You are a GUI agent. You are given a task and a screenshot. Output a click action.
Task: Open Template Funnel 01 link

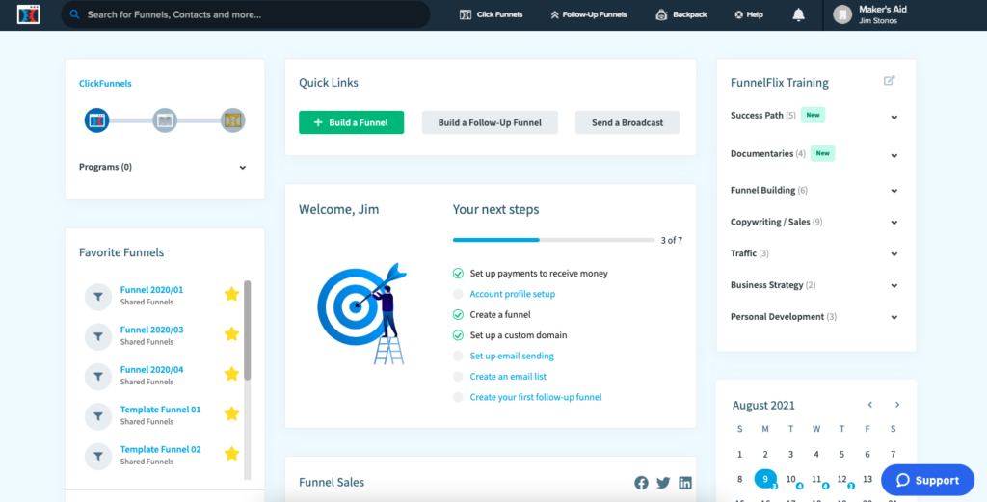tap(161, 410)
